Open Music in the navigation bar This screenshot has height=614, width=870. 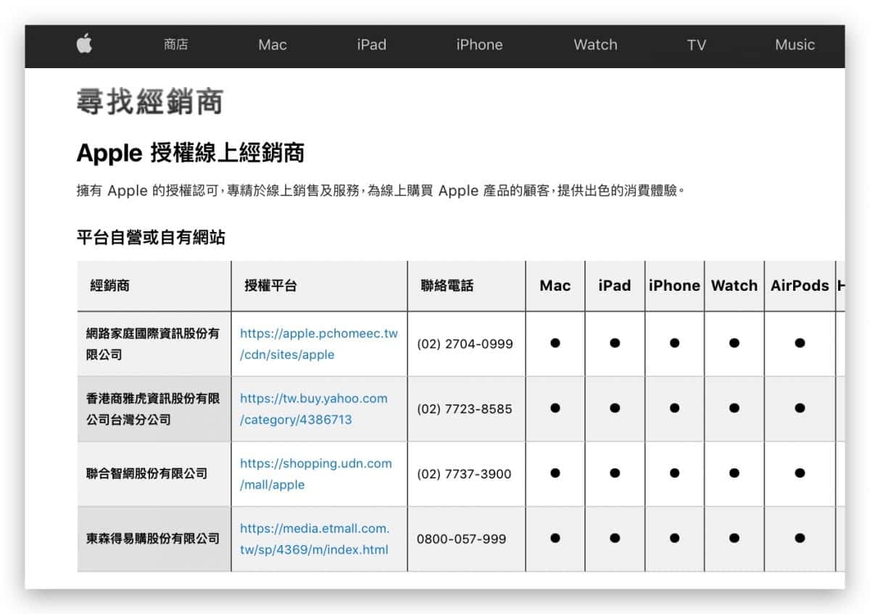795,44
